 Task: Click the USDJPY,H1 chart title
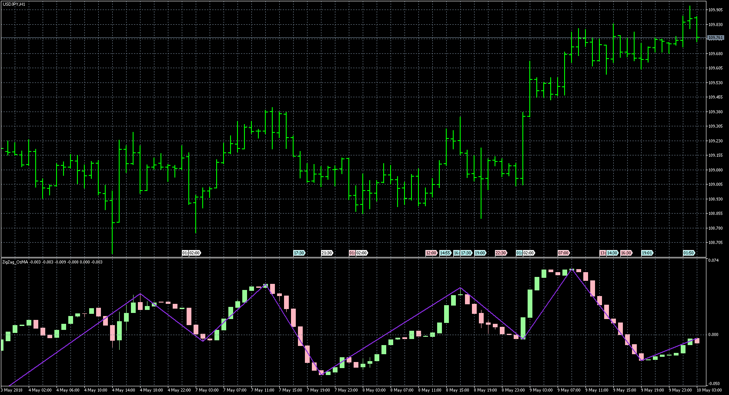13,4
